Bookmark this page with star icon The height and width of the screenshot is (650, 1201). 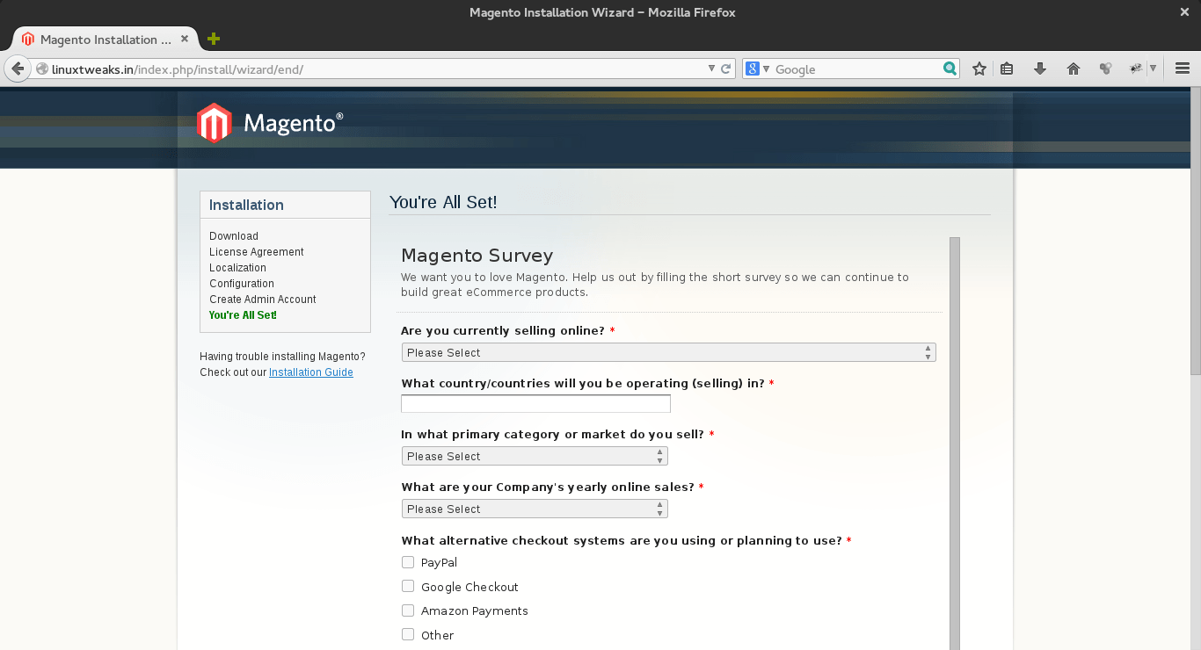pos(979,69)
